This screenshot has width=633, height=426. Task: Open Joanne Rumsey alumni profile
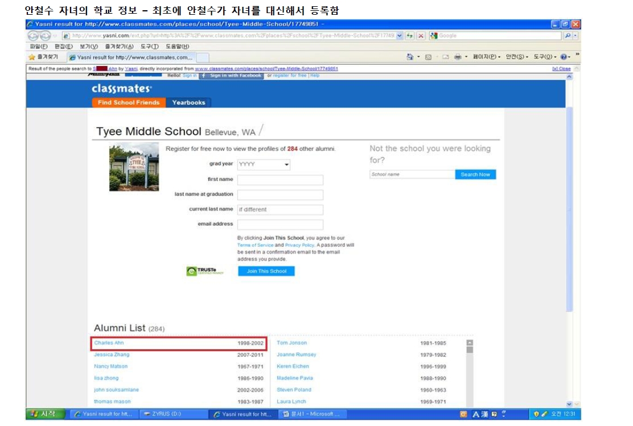[x=297, y=354]
